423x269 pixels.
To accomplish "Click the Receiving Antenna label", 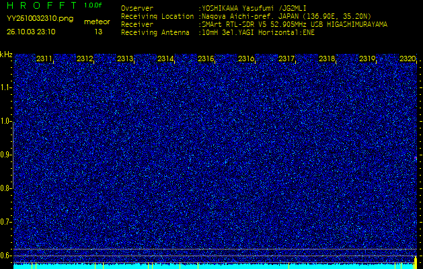I will (x=155, y=33).
